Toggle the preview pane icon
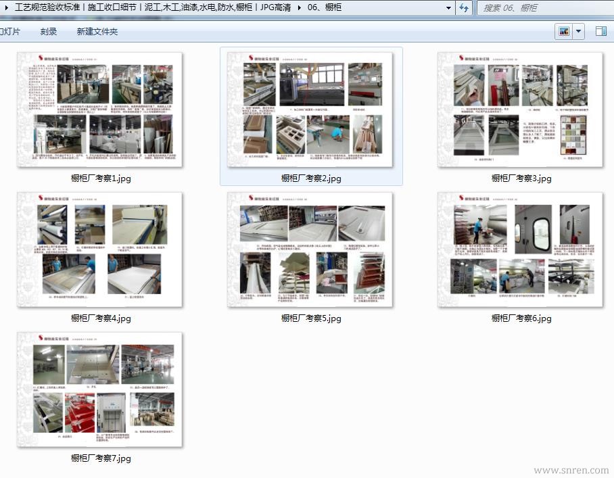The image size is (614, 478). click(600, 32)
